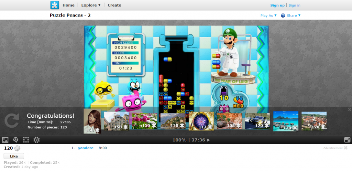
Task: Click the Created: 1 day ago text
Action: tap(21, 167)
